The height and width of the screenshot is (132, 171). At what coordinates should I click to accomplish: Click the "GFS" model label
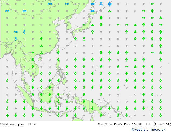pyautogui.click(x=32, y=124)
